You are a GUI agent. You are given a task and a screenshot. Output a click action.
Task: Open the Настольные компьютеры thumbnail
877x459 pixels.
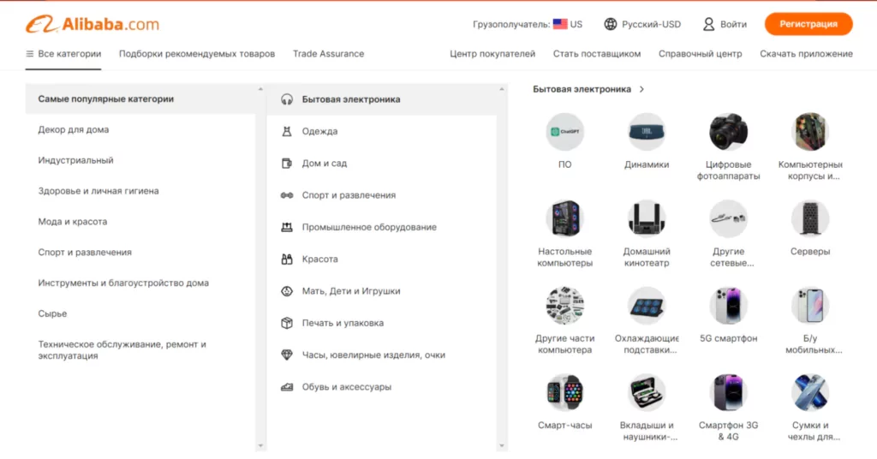click(x=565, y=218)
